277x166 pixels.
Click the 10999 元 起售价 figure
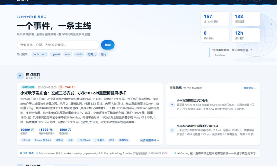click(27, 131)
